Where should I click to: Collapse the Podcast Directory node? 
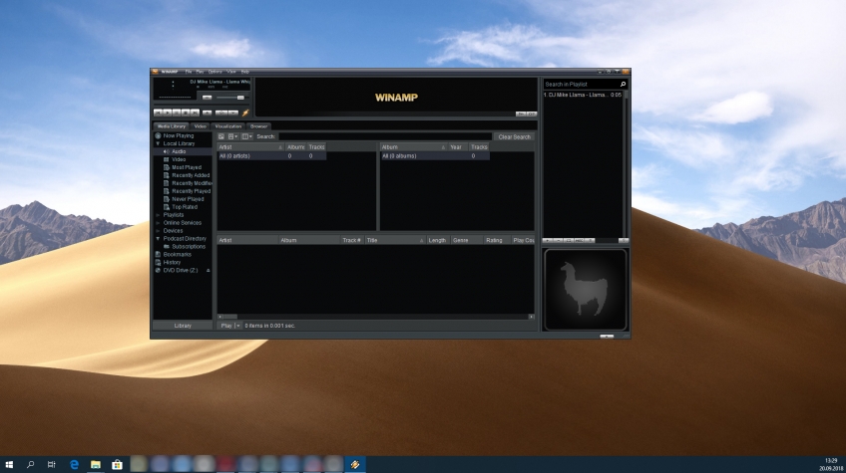(x=158, y=239)
